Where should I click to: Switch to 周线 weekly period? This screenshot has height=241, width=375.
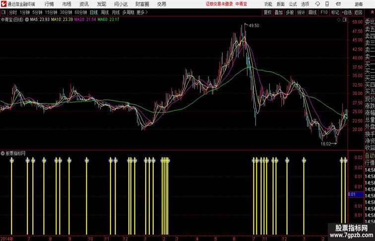(x=105, y=12)
